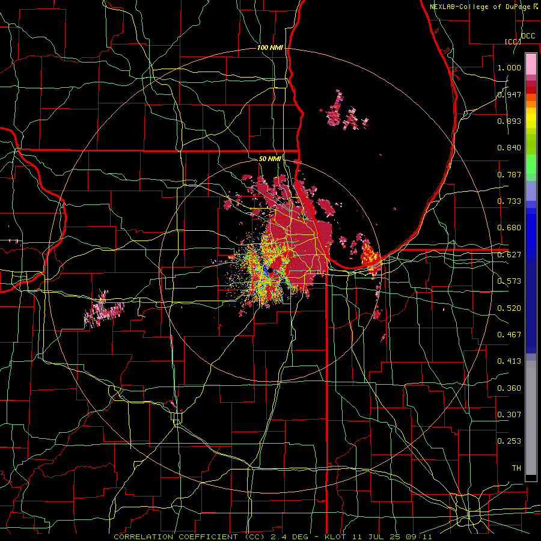
Task: Click the 0.893 scale value
Action: (509, 121)
